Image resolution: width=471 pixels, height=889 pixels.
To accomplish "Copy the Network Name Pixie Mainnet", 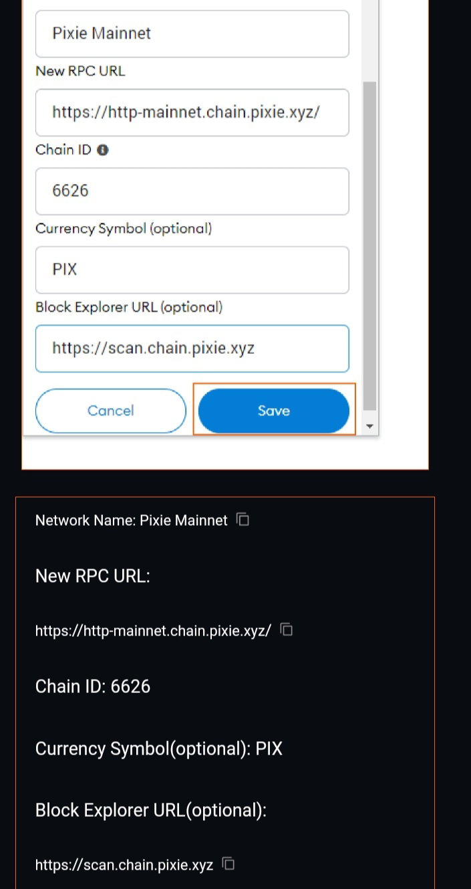I will 244,519.
